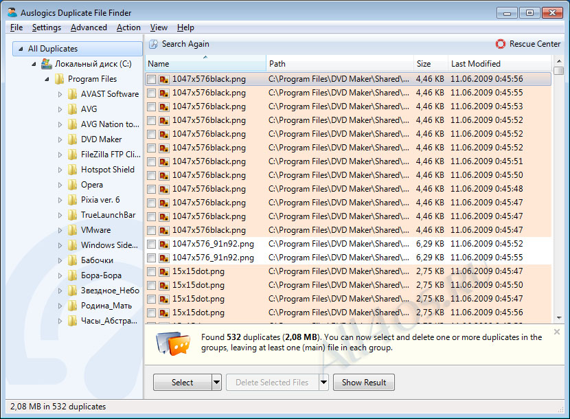Open the Advanced menu

click(x=89, y=27)
